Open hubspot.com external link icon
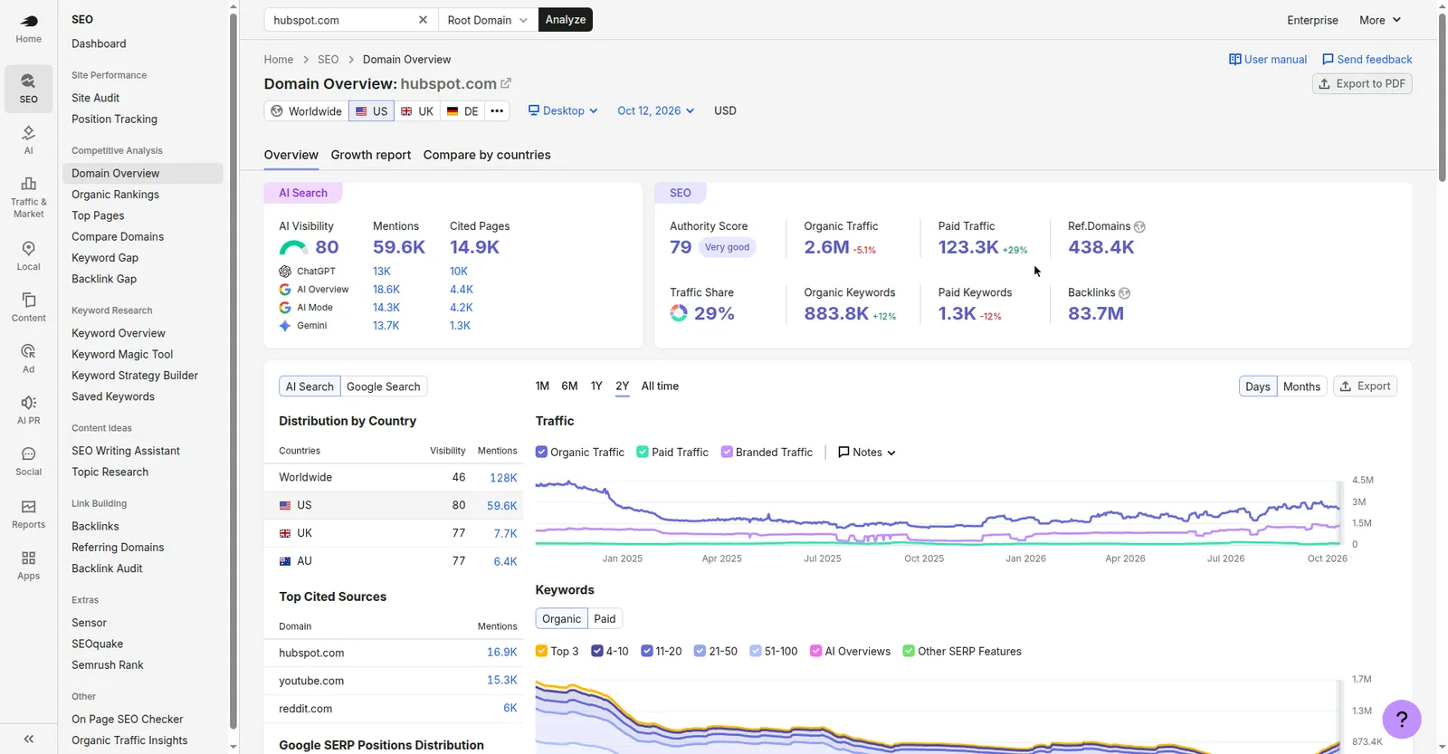 tap(506, 83)
